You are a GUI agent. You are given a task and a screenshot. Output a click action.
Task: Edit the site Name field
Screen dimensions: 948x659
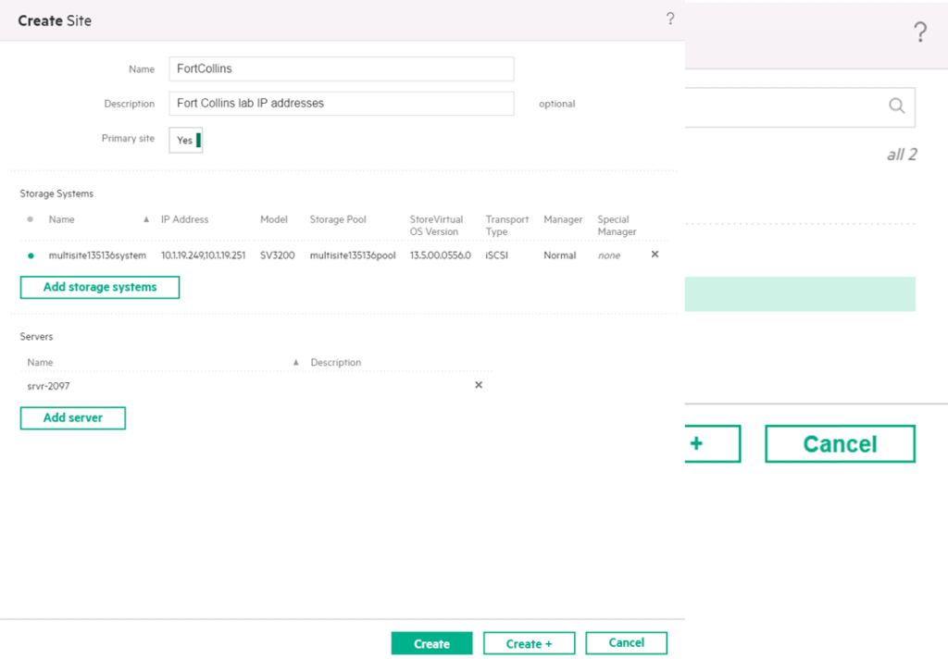(x=342, y=68)
